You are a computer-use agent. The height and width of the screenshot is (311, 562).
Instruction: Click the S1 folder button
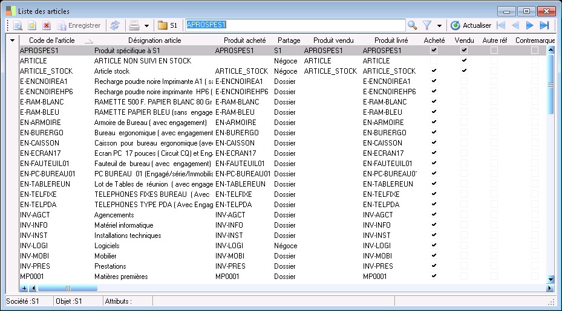[168, 25]
